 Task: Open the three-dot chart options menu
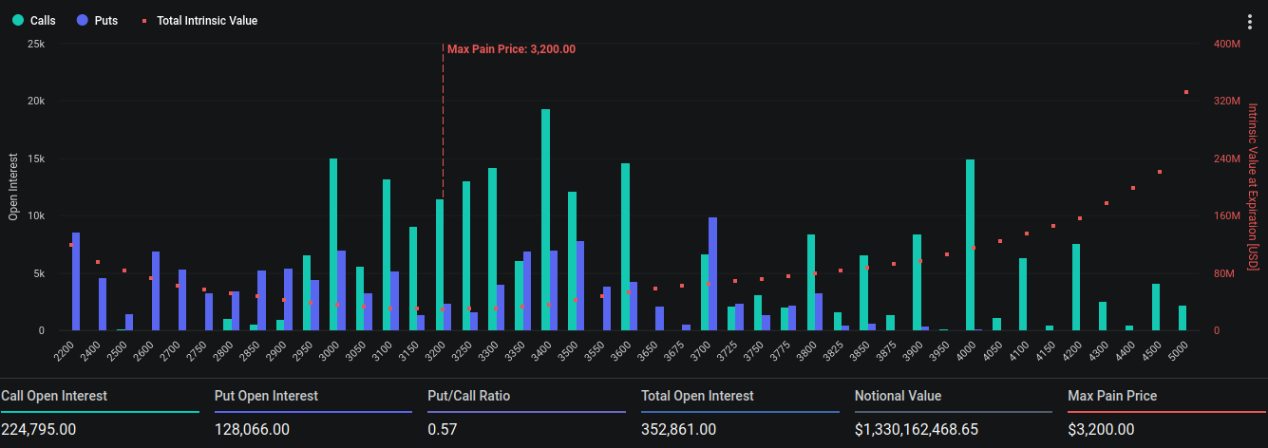1249,22
